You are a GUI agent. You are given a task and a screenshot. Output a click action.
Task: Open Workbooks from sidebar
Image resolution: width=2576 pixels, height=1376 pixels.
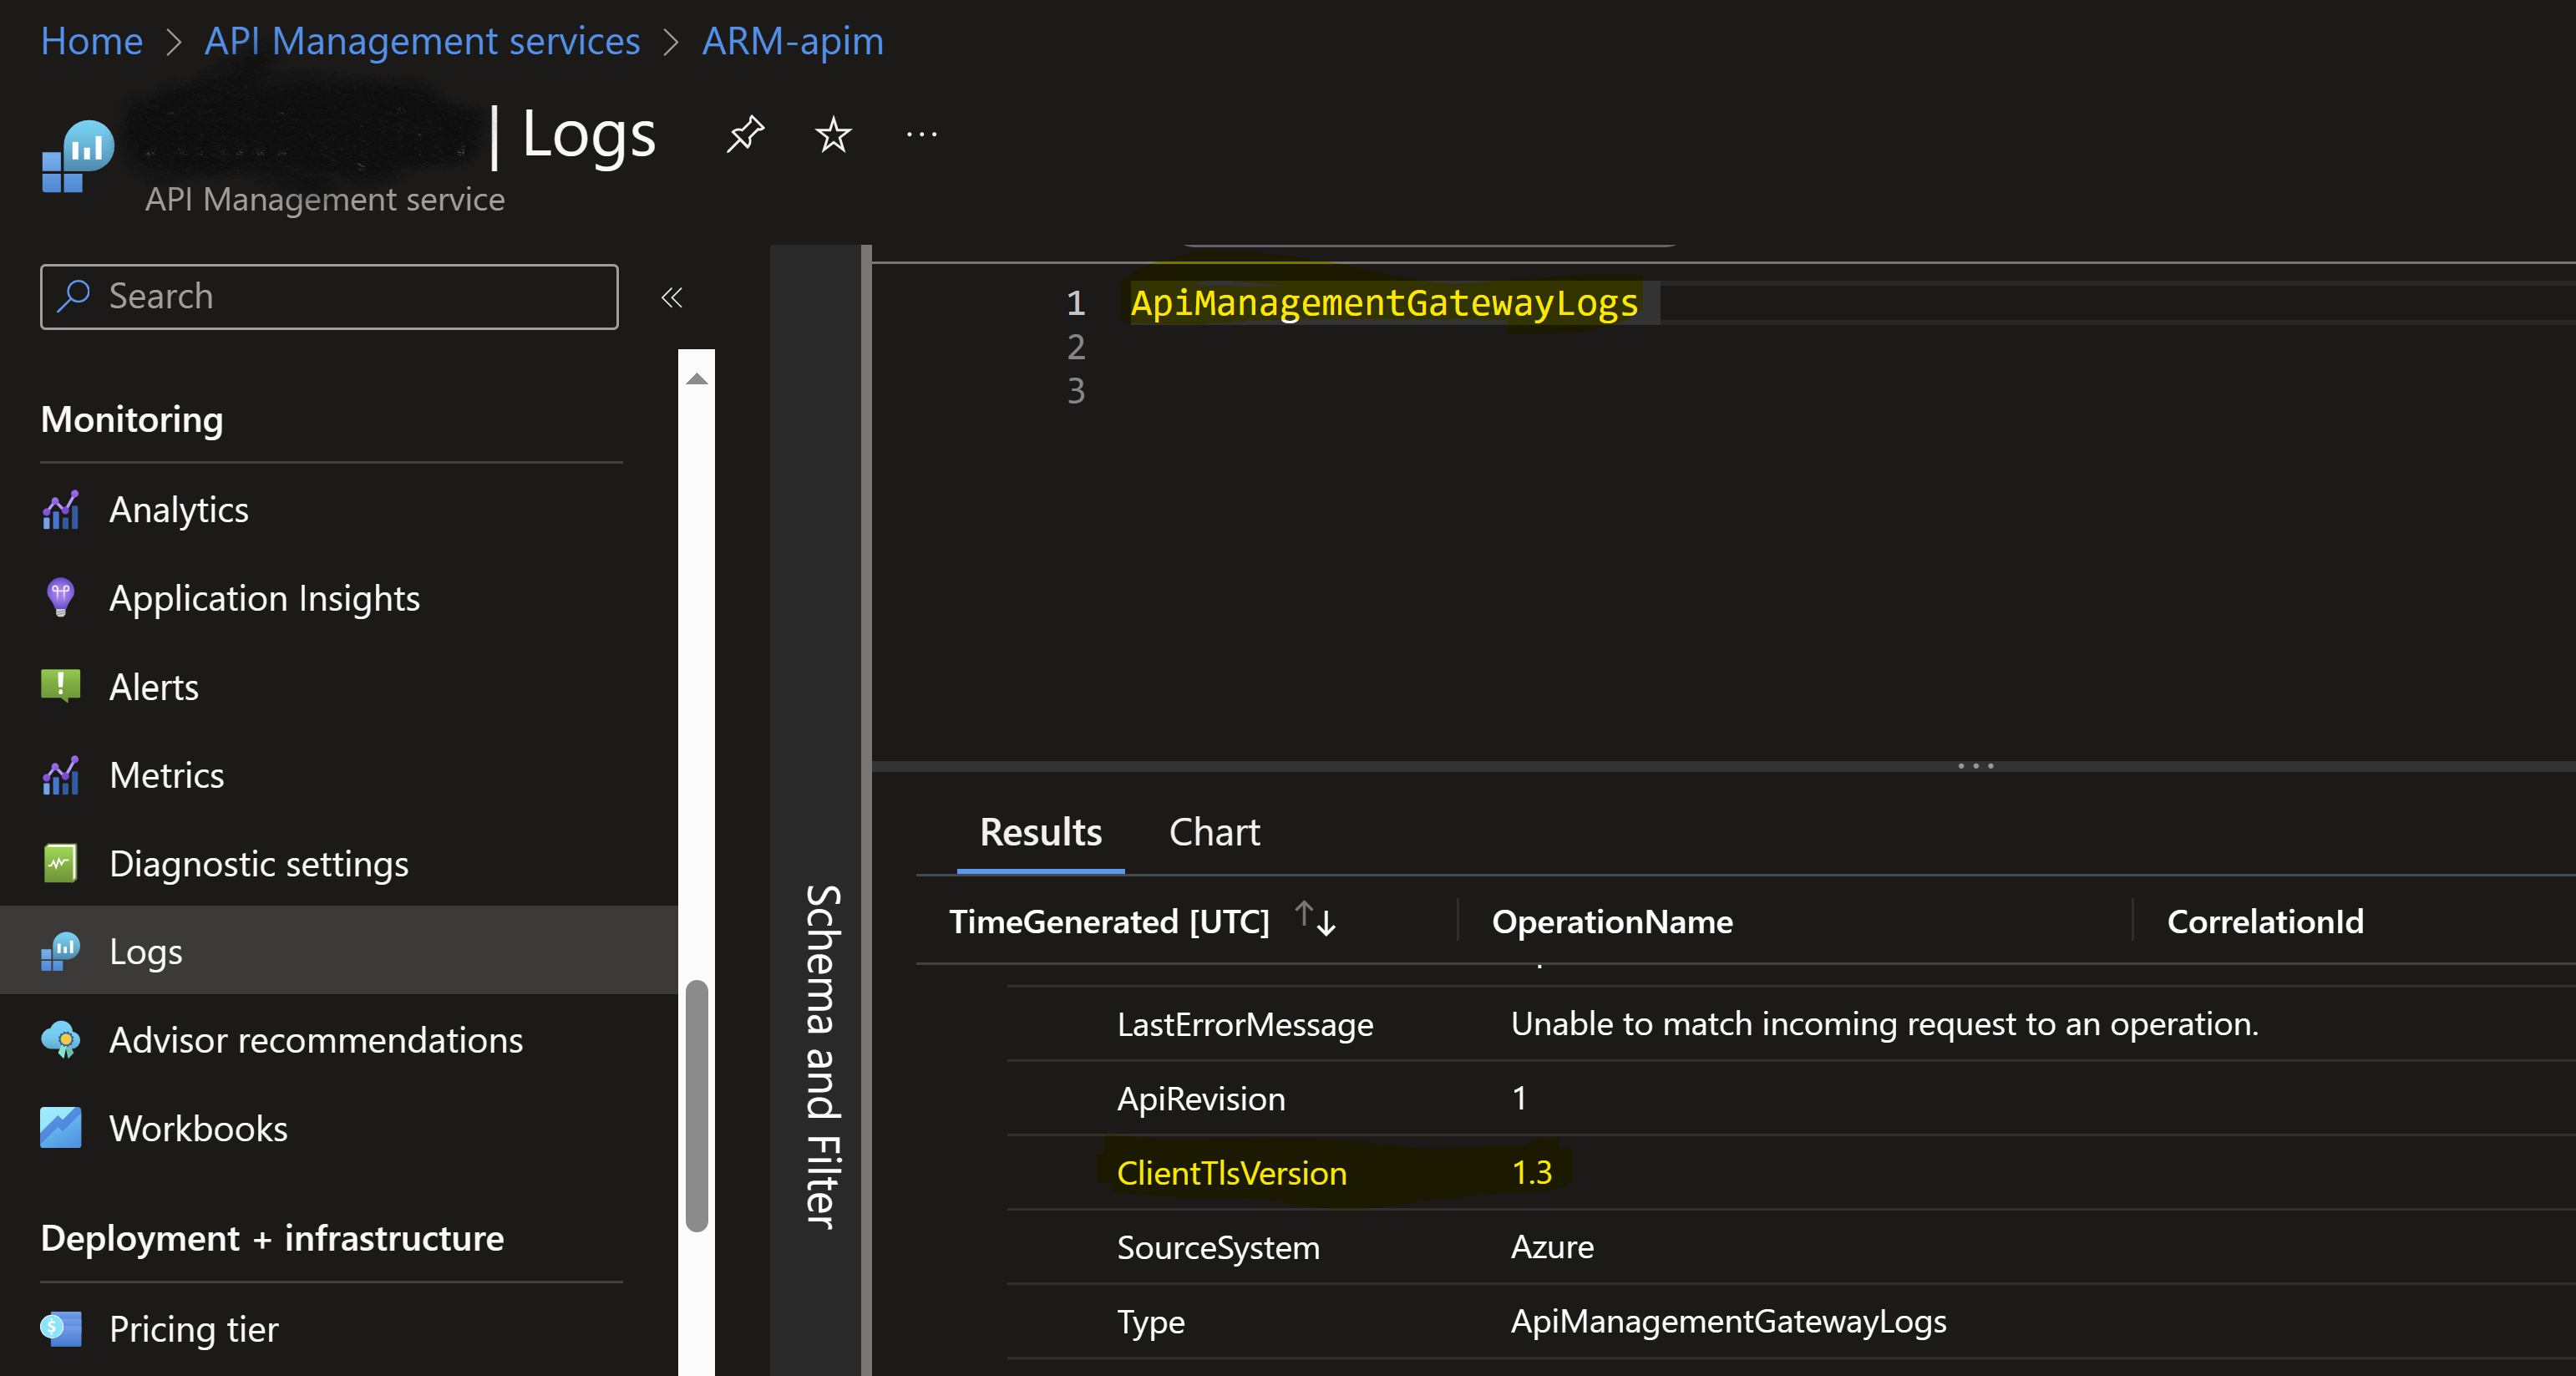click(x=198, y=1128)
